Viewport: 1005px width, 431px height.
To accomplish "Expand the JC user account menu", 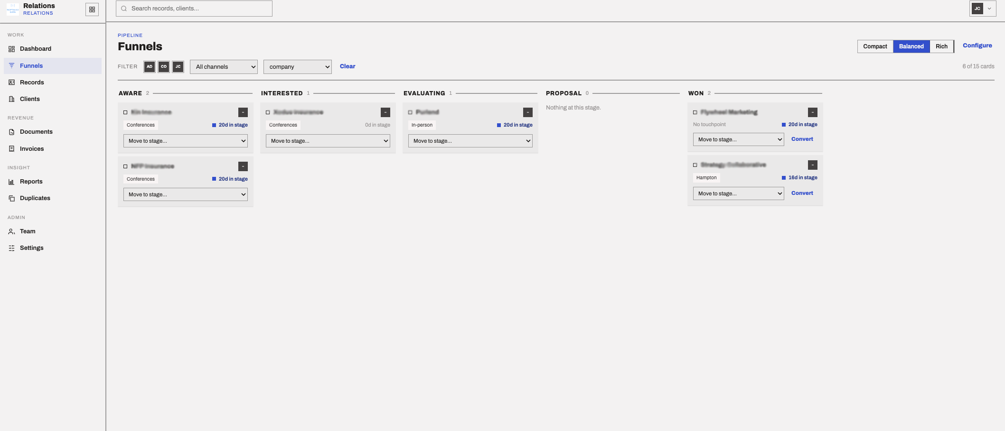I will pos(983,9).
